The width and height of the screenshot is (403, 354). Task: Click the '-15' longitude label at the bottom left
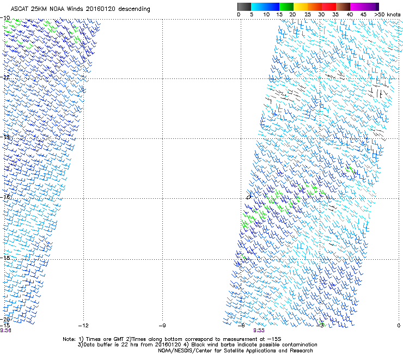pyautogui.click(x=5, y=325)
